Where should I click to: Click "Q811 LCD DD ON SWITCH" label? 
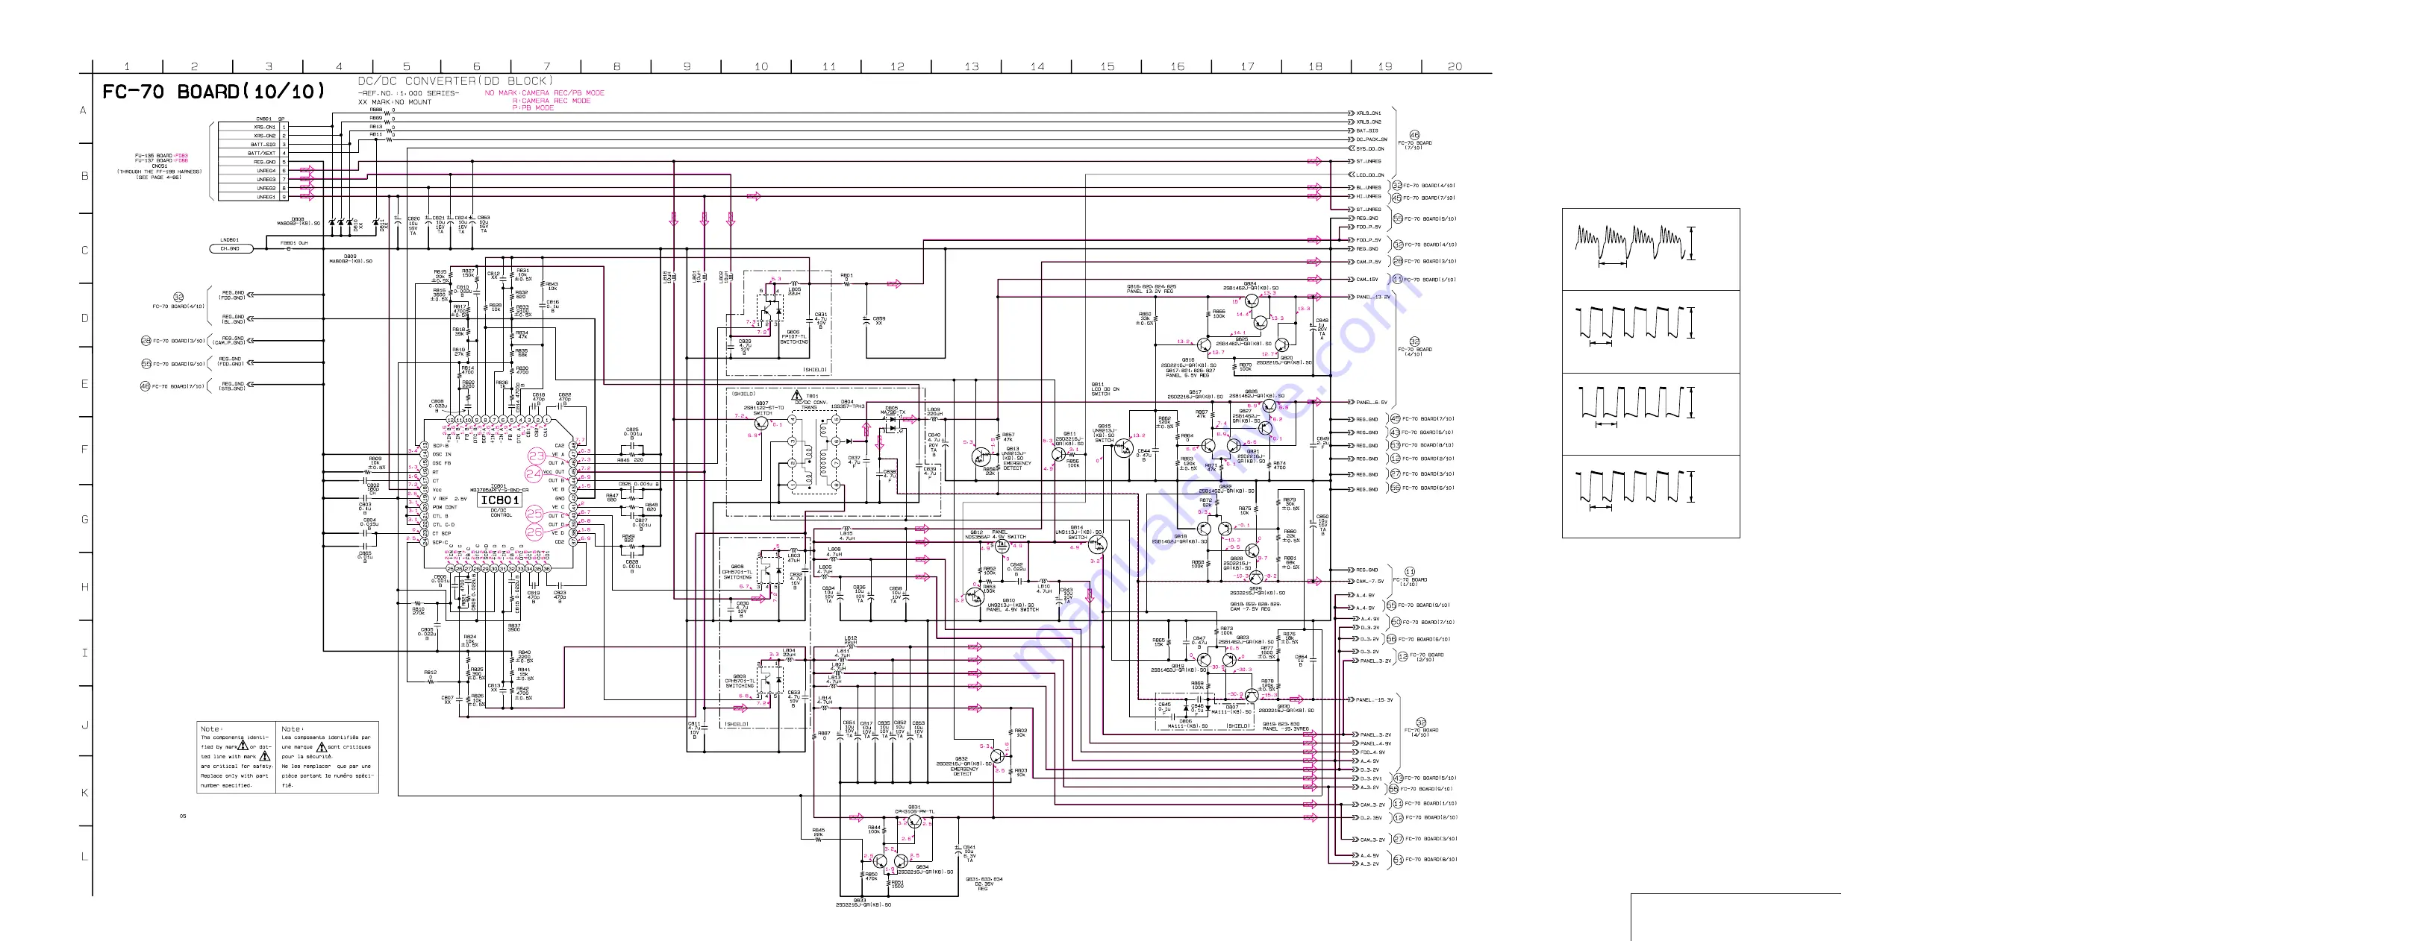pos(1105,389)
